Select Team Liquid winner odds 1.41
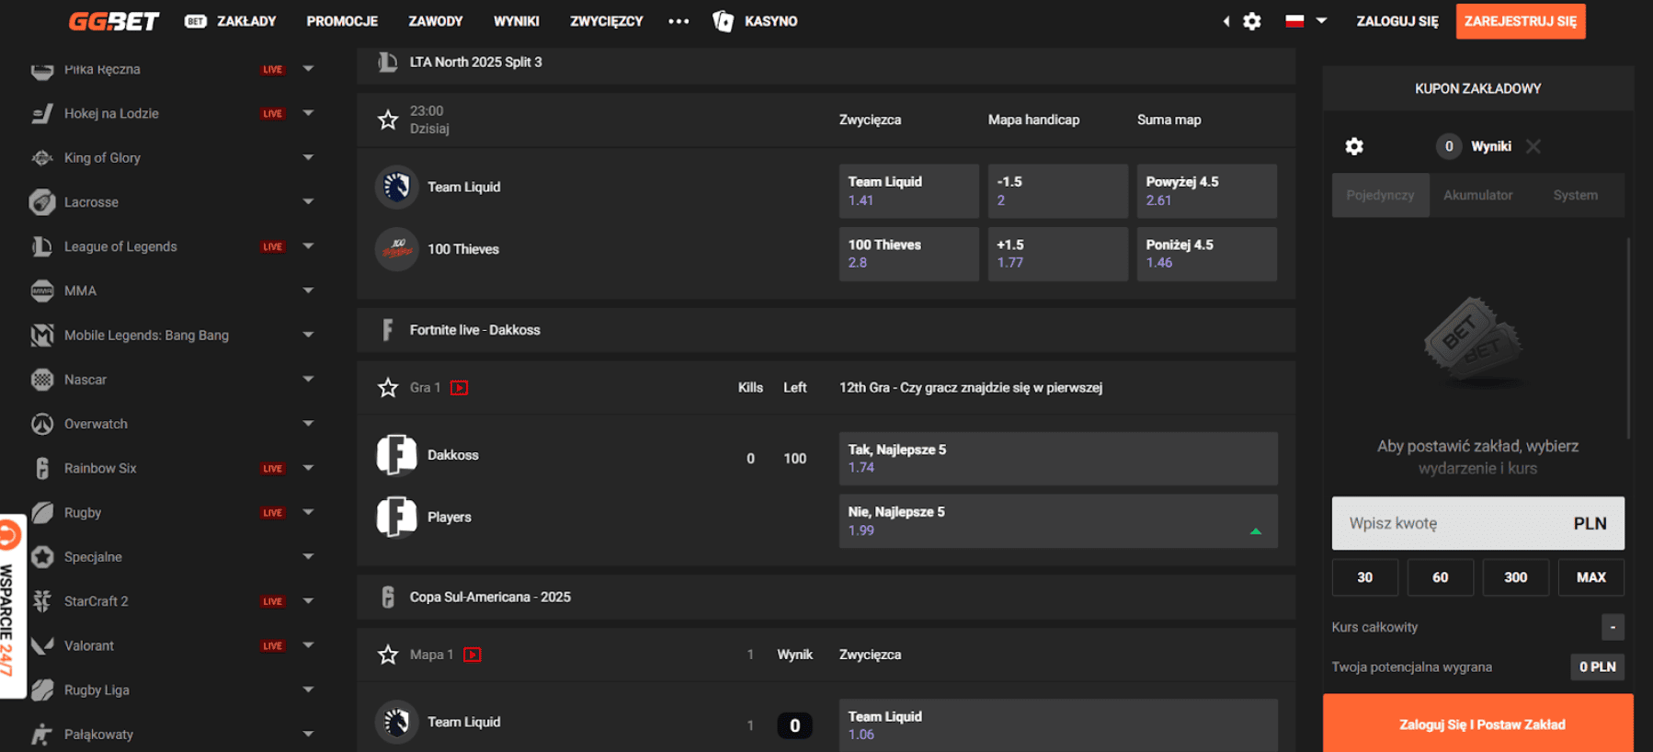This screenshot has width=1653, height=752. [x=908, y=191]
